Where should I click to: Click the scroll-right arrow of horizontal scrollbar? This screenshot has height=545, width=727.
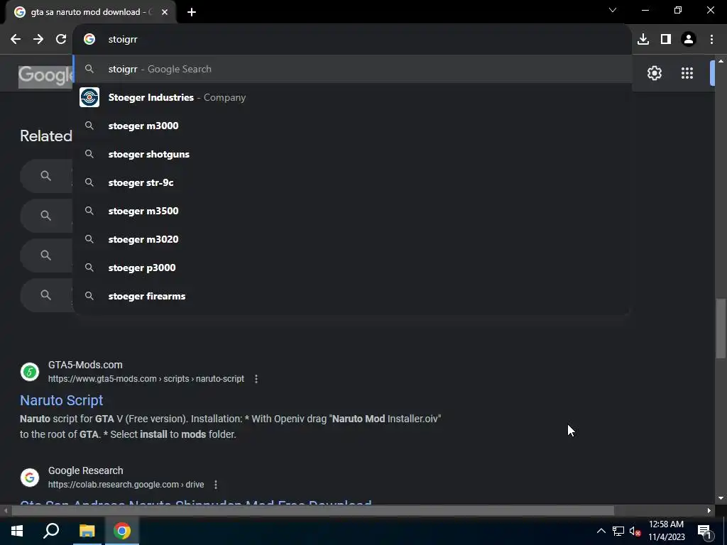[x=709, y=511]
